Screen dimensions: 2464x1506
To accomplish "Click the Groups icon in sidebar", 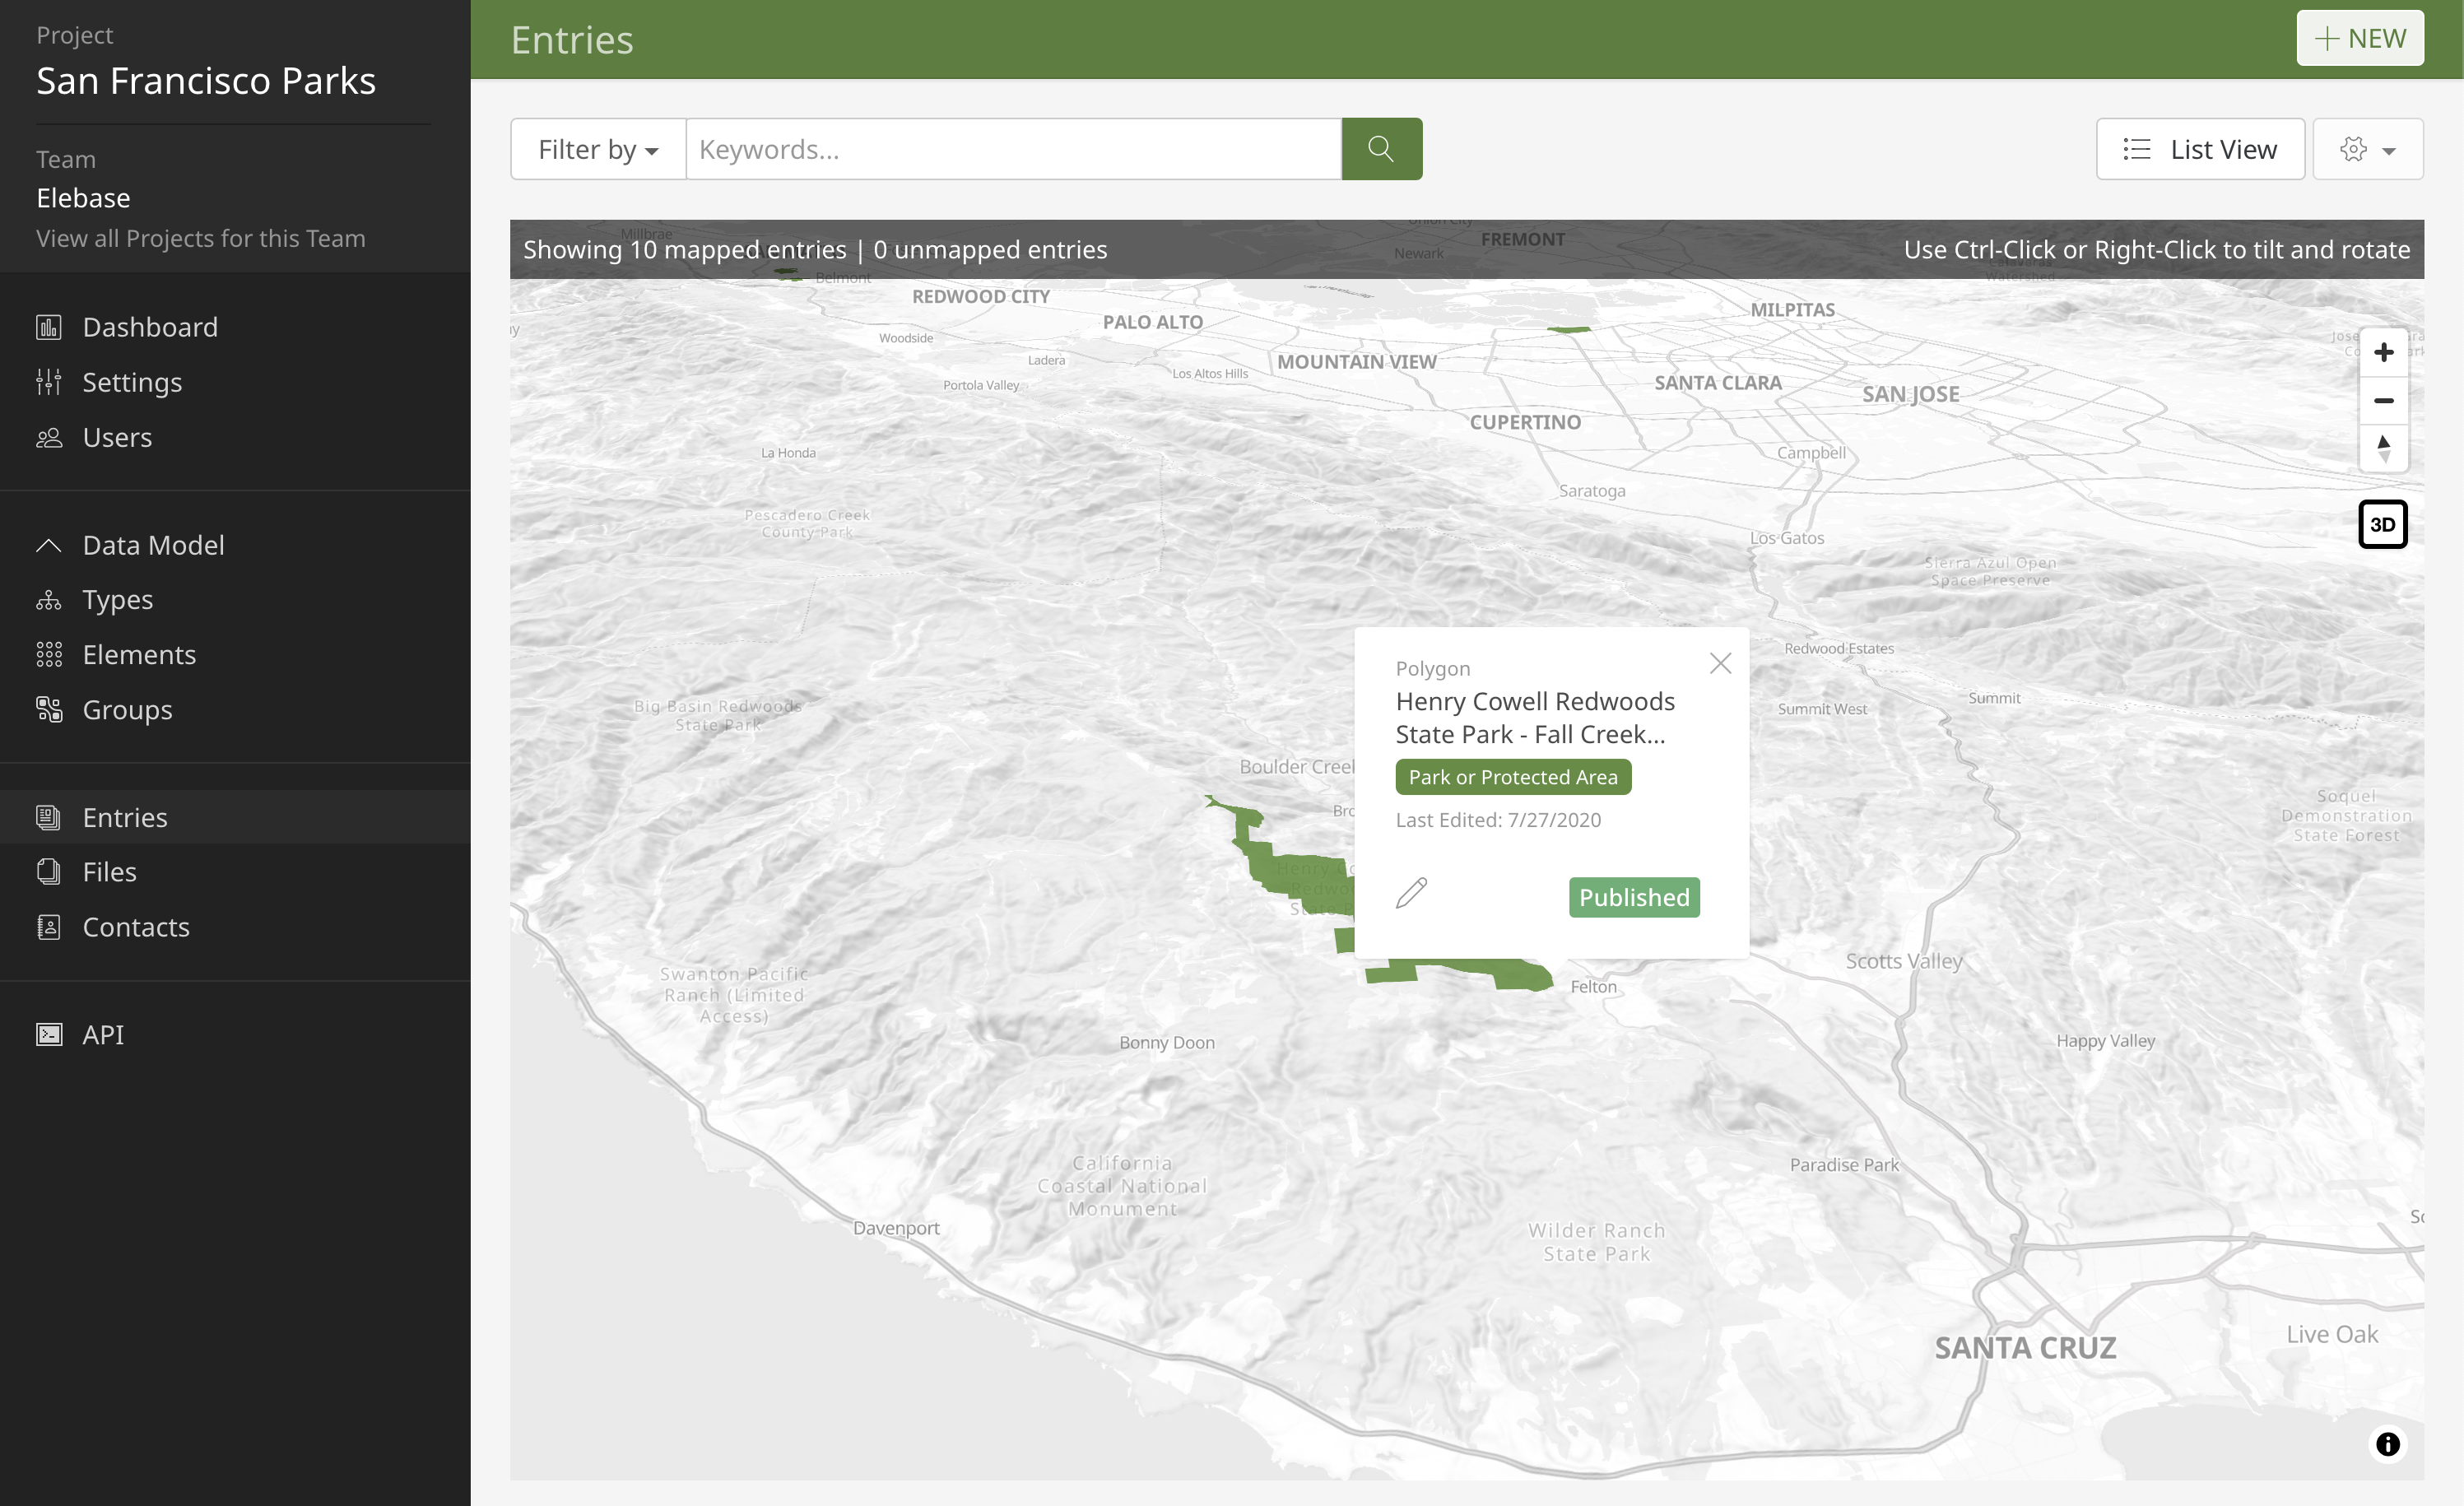I will click(x=49, y=710).
